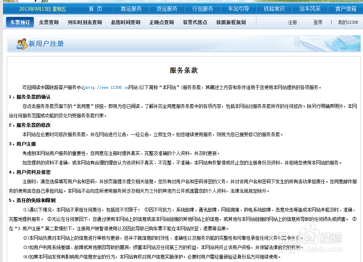Select 铁路常识 navigation item

[x=275, y=9]
